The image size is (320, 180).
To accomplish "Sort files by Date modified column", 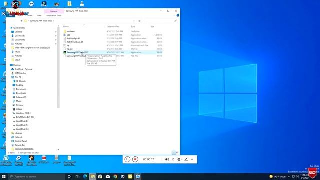I will pos(113,26).
